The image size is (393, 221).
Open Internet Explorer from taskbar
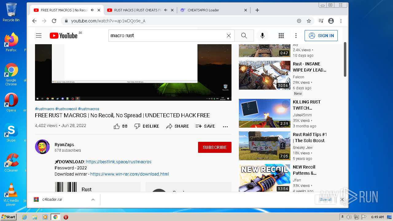click(x=25, y=217)
